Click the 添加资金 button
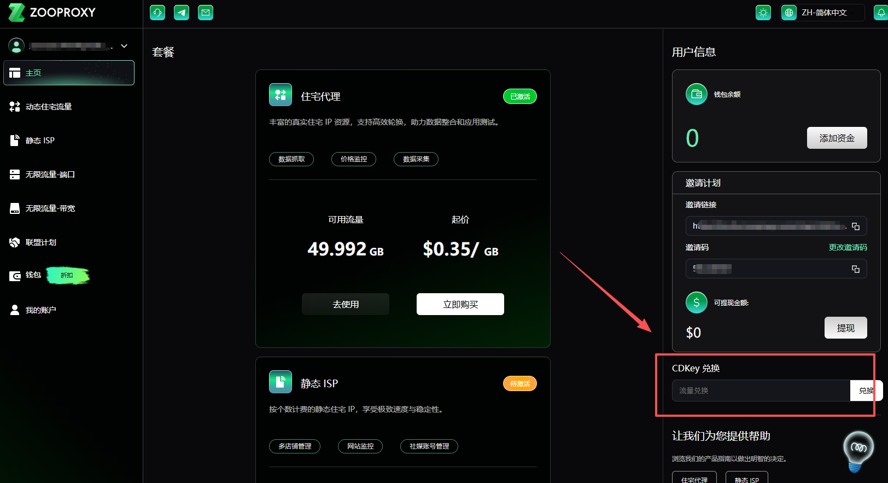Viewport: 888px width, 483px height. pyautogui.click(x=837, y=138)
